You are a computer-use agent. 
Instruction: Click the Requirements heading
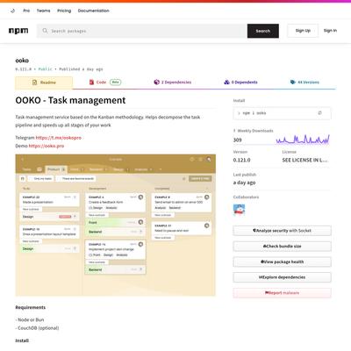pyautogui.click(x=31, y=307)
